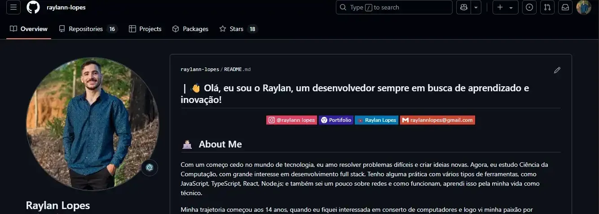Click the achievement status badge on avatar
The height and width of the screenshot is (214, 599).
pyautogui.click(x=150, y=168)
